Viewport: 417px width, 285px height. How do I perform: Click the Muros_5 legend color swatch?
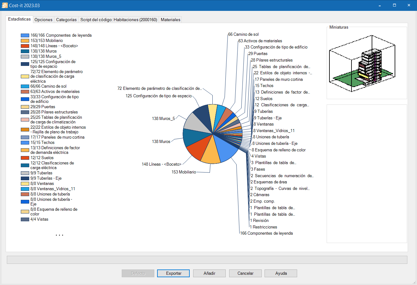tap(25, 56)
